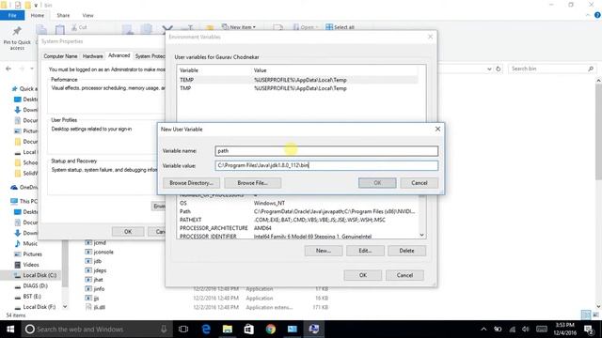
Task: Select Local Disk (C:) in navigation pane
Action: [35, 275]
